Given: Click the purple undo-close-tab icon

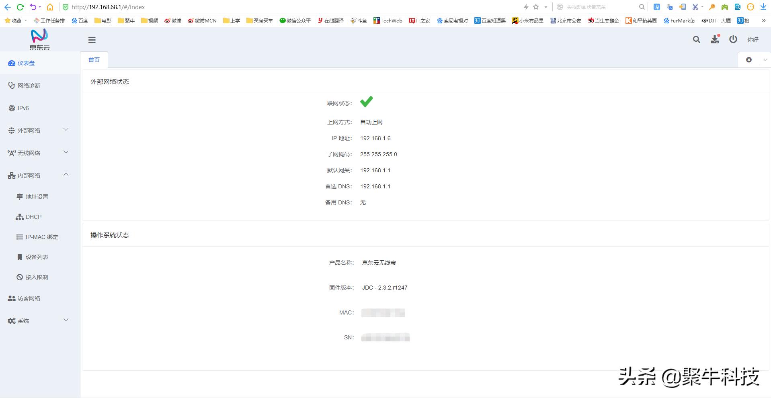Looking at the screenshot, I should [33, 7].
